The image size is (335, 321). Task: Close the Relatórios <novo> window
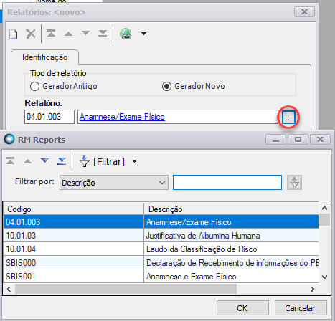coord(304,11)
